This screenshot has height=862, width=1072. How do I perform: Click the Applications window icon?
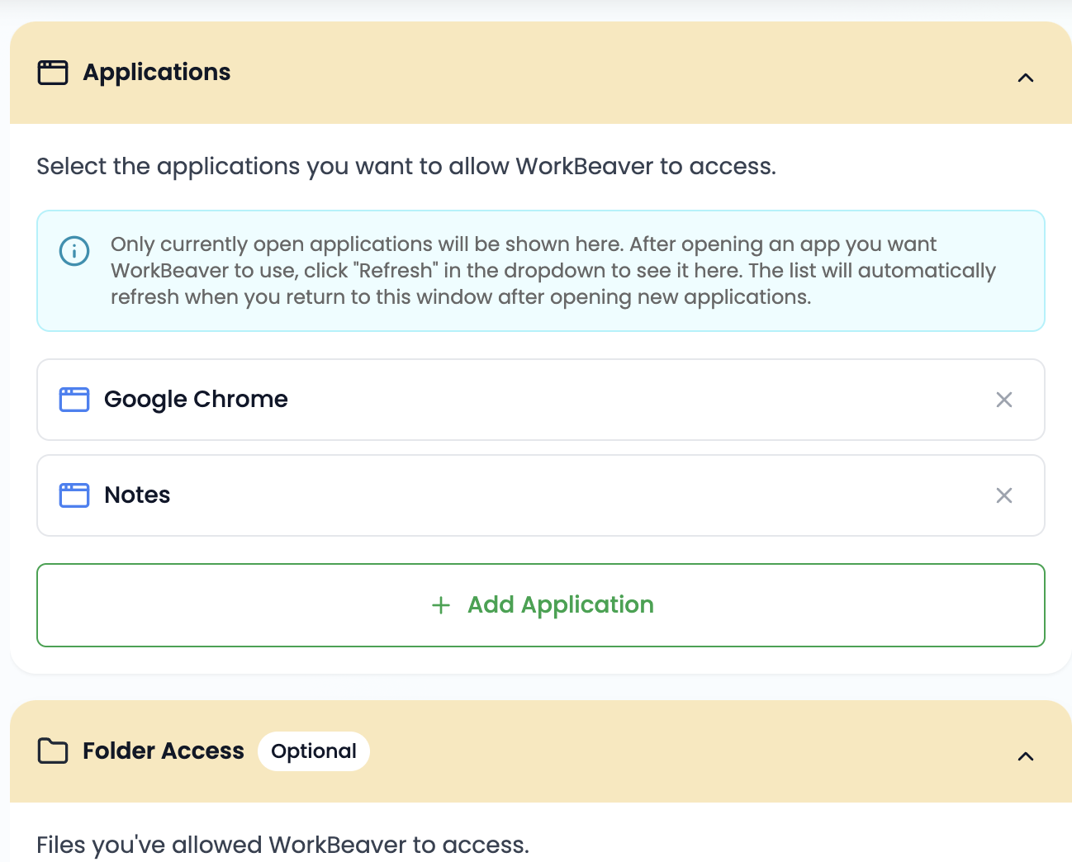click(52, 73)
